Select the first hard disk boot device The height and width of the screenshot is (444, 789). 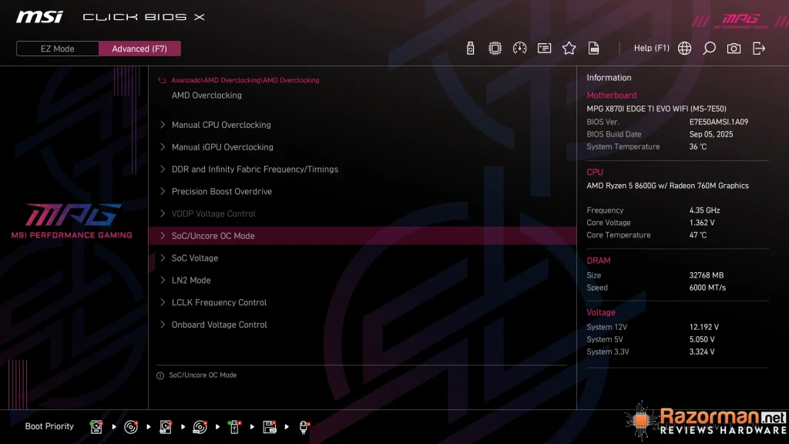pyautogui.click(x=96, y=427)
